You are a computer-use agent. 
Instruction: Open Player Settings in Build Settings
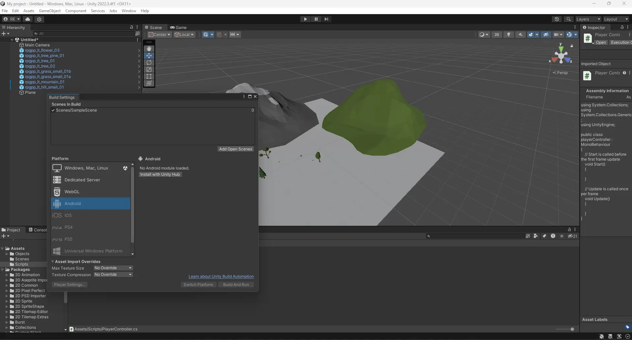pyautogui.click(x=69, y=285)
